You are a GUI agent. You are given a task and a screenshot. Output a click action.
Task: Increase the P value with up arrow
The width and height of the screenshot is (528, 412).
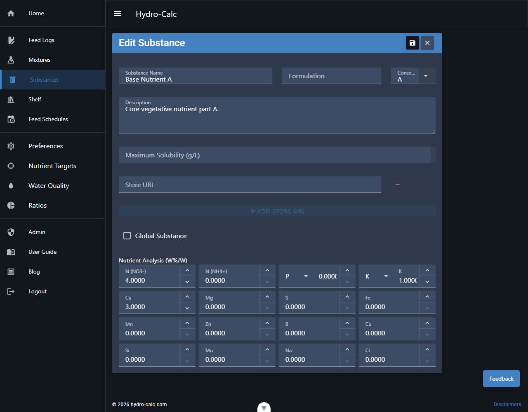347,270
